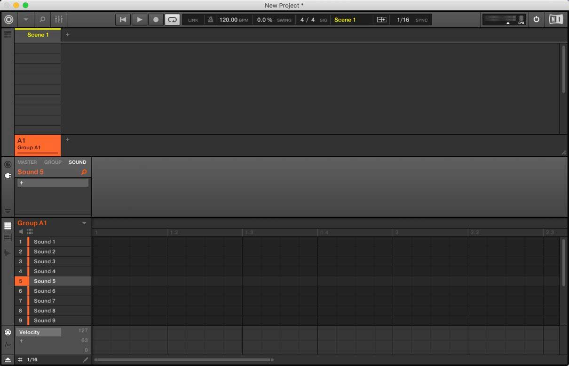This screenshot has height=366, width=569.
Task: Click the pattern editor vertical scrollbar
Action: (x=563, y=263)
